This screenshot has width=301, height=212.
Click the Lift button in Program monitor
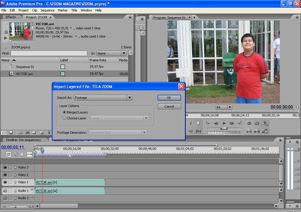click(x=249, y=131)
